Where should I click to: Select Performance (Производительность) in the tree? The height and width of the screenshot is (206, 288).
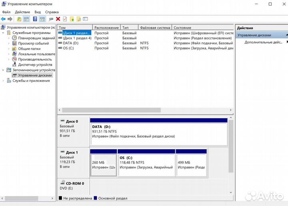point(36,59)
